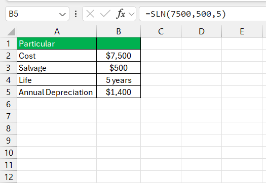Select row 9 header

[x=9, y=141]
